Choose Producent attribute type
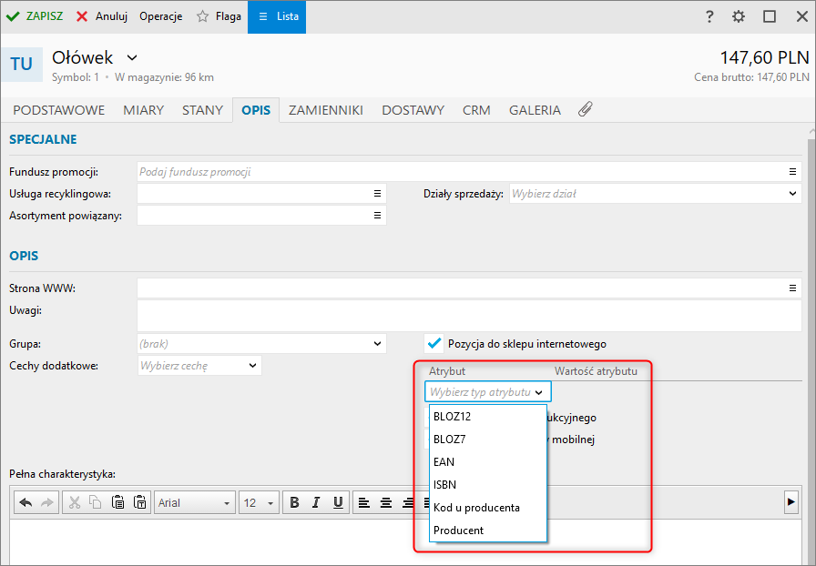The height and width of the screenshot is (566, 816). pyautogui.click(x=458, y=530)
